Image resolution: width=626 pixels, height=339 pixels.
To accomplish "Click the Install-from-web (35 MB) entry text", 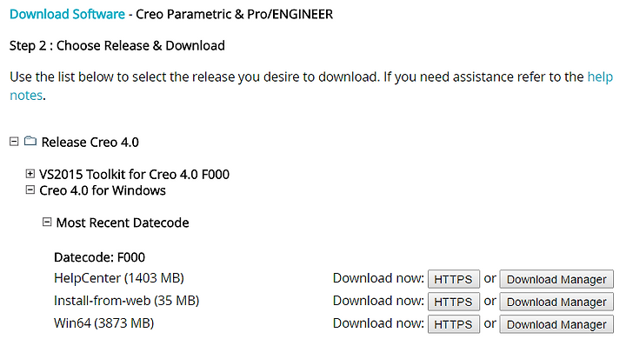I will click(x=127, y=300).
